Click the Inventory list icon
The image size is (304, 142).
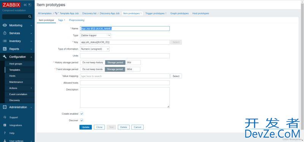(5, 41)
